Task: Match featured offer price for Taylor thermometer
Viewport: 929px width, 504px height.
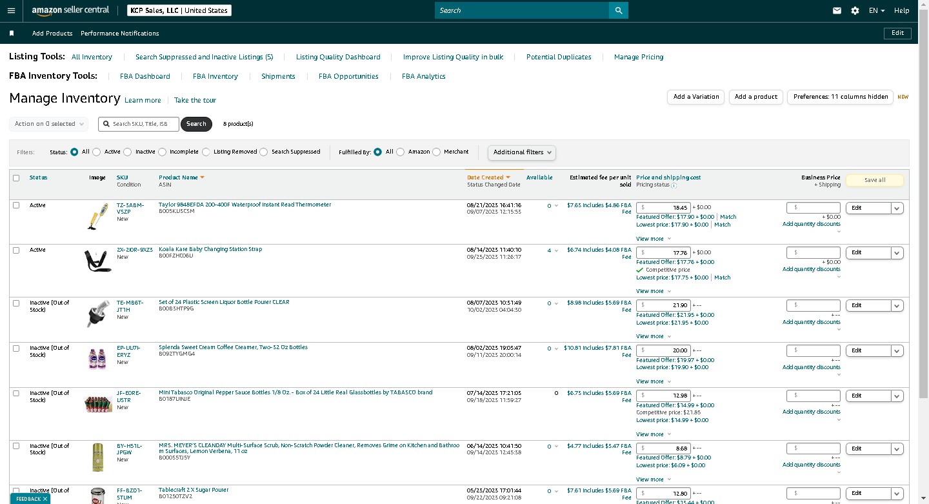Action: pyautogui.click(x=728, y=217)
